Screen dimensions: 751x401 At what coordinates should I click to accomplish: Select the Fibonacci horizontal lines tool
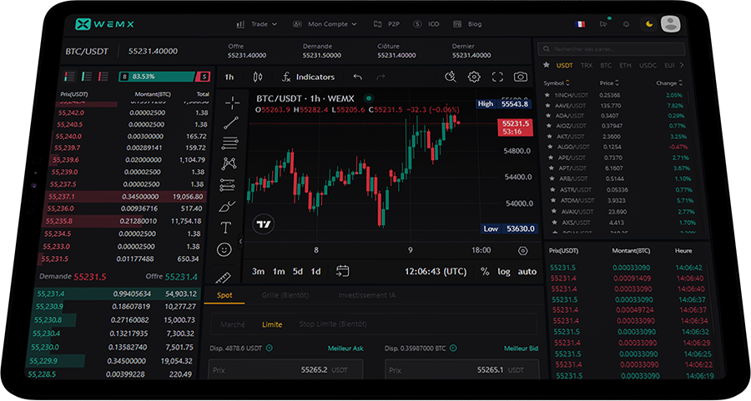pyautogui.click(x=230, y=143)
